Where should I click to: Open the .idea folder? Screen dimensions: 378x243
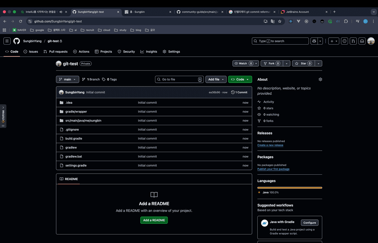pos(69,103)
